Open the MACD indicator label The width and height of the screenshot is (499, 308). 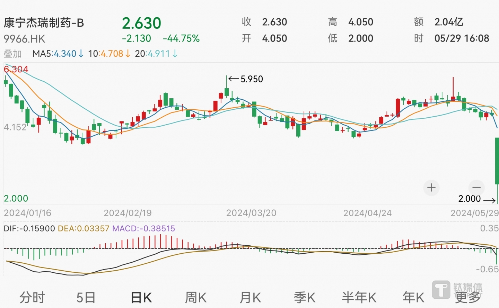[x=143, y=228]
